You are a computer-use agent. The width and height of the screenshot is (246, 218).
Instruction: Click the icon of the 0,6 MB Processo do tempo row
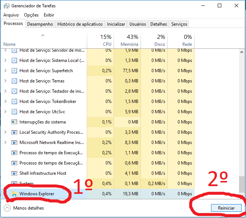point(14,163)
